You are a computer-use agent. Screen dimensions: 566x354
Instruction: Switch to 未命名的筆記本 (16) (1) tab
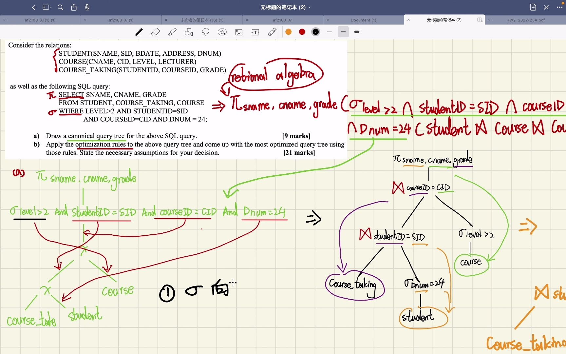pos(202,20)
